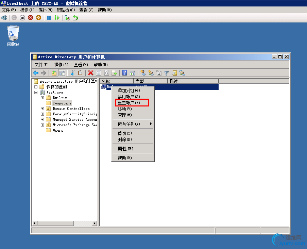Viewport: 307px width, 249px height.
Task: Revert the VM with the green undo arrow
Action: (75, 18)
